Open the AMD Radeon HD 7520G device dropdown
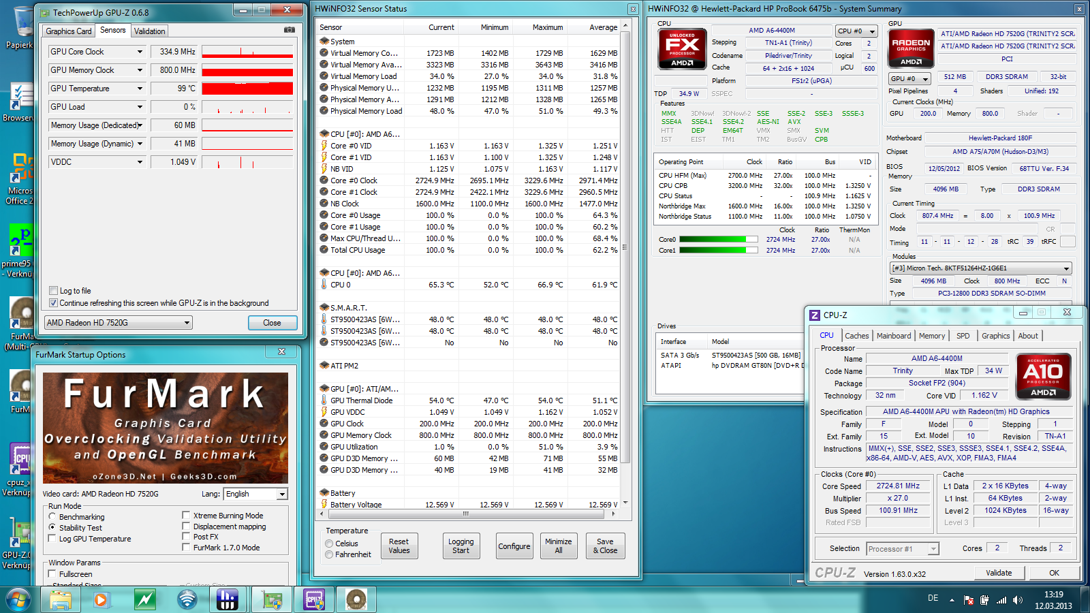This screenshot has height=613, width=1090. [x=119, y=323]
